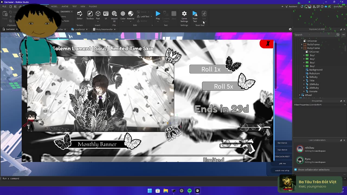This screenshot has width=347, height=195.
Task: Open the Assistant panel
Action: (x=291, y=6)
